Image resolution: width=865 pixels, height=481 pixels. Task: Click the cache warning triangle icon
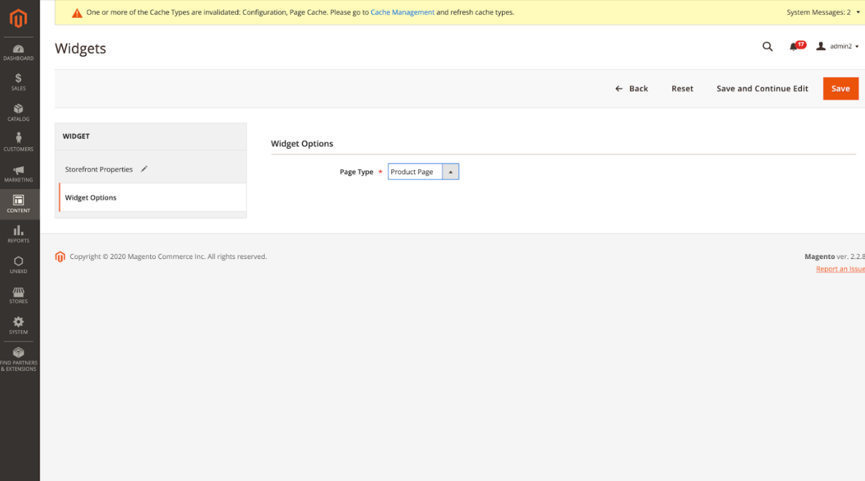[77, 13]
